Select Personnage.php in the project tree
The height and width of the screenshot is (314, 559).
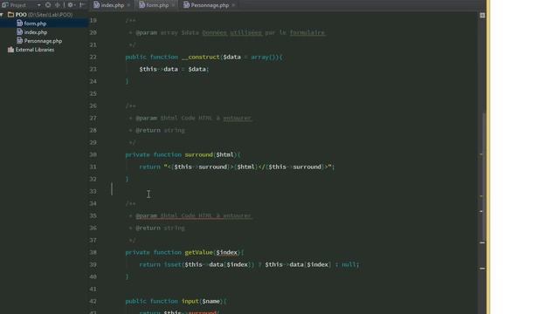[43, 41]
